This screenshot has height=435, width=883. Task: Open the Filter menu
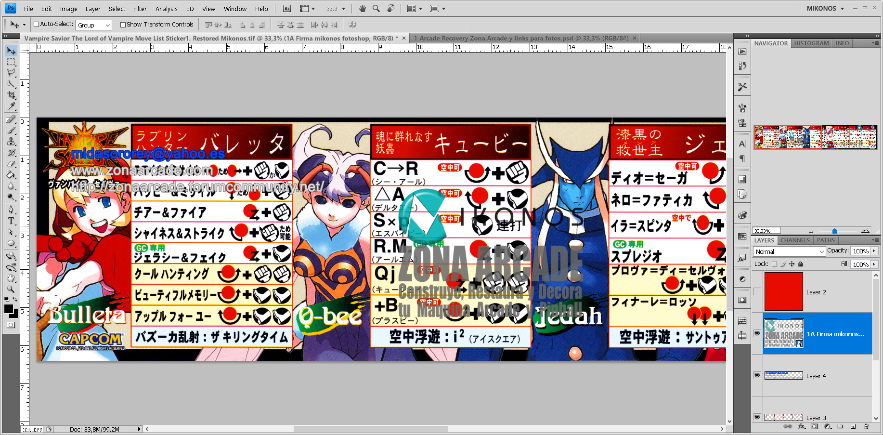click(140, 8)
